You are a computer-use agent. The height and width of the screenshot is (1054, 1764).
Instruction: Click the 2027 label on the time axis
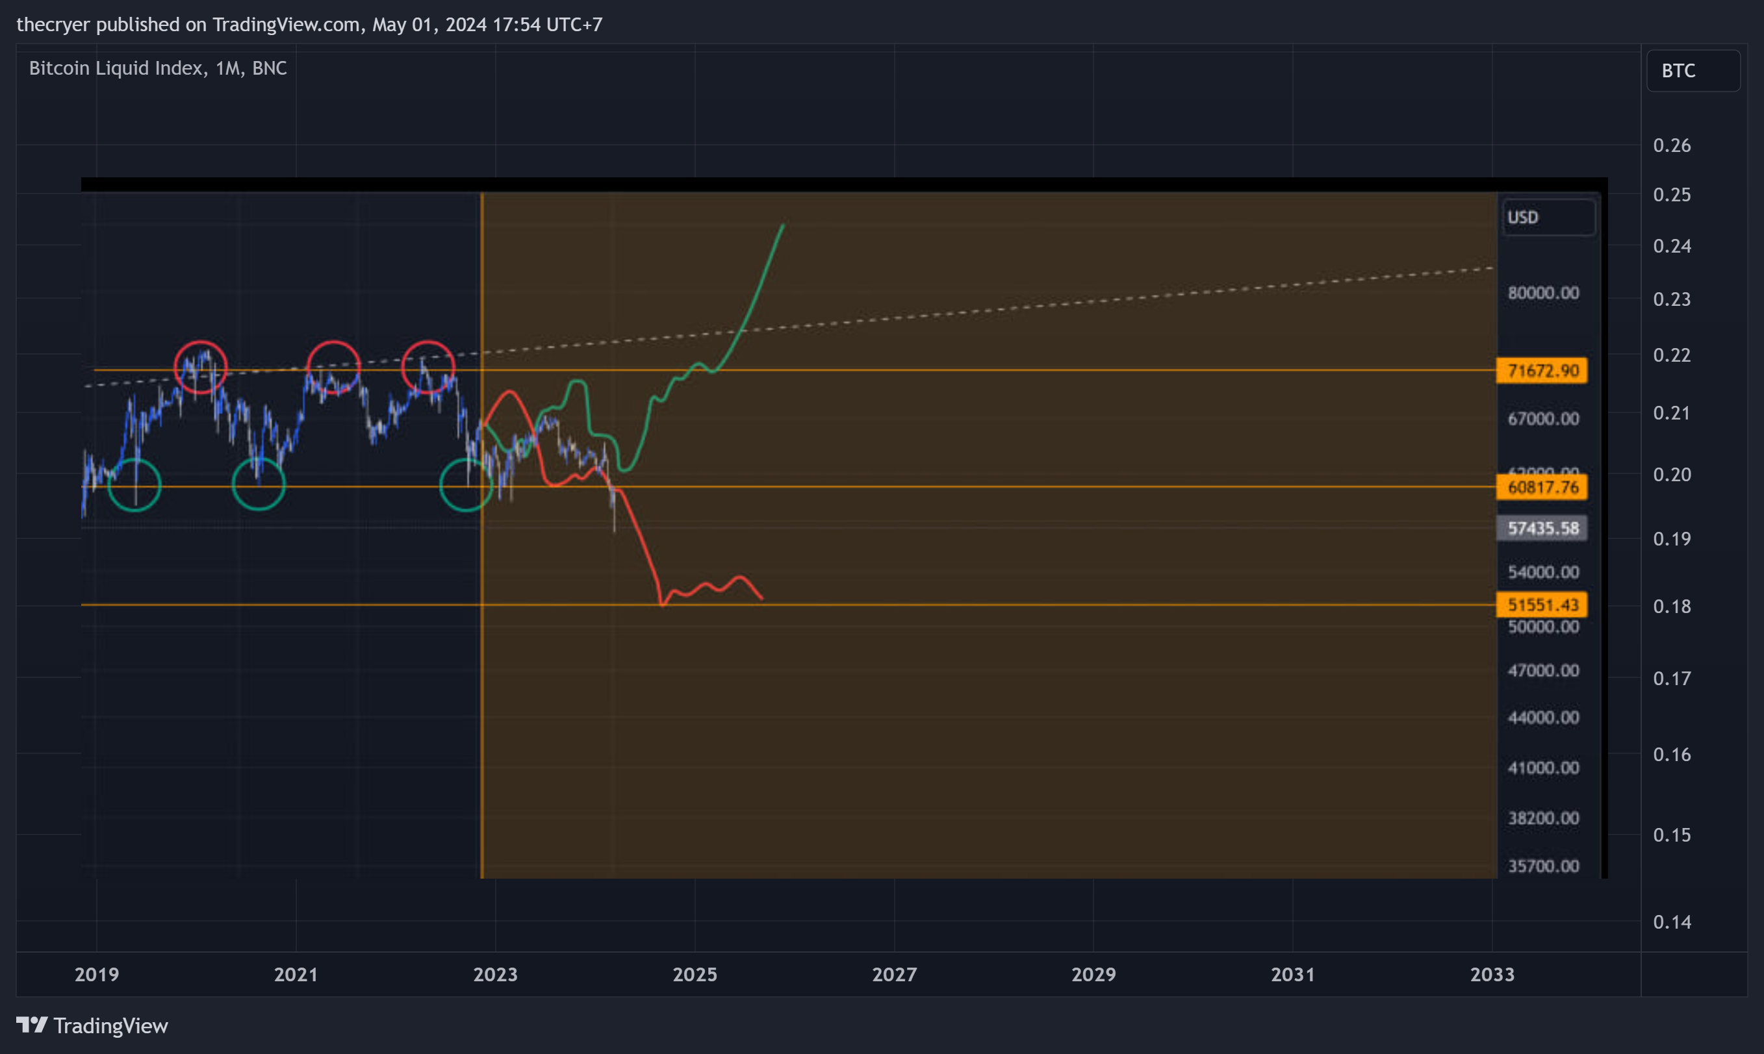[x=895, y=975]
